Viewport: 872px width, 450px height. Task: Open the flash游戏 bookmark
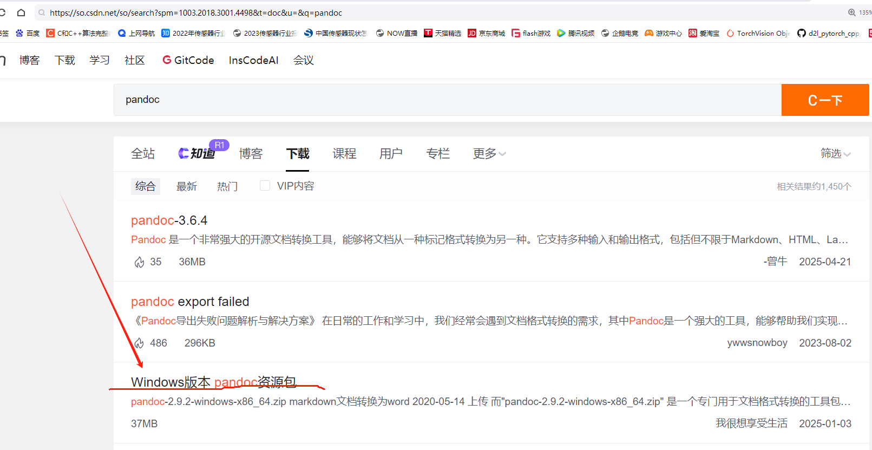click(x=531, y=33)
